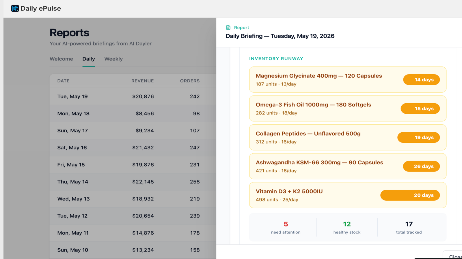Viewport: 462px width, 259px height.
Task: Click the Omega-3 Fish Oil 1000mg product name
Action: pyautogui.click(x=313, y=105)
